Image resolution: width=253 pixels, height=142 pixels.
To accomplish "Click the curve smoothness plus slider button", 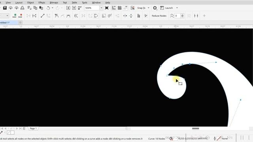I will [x=183, y=16].
